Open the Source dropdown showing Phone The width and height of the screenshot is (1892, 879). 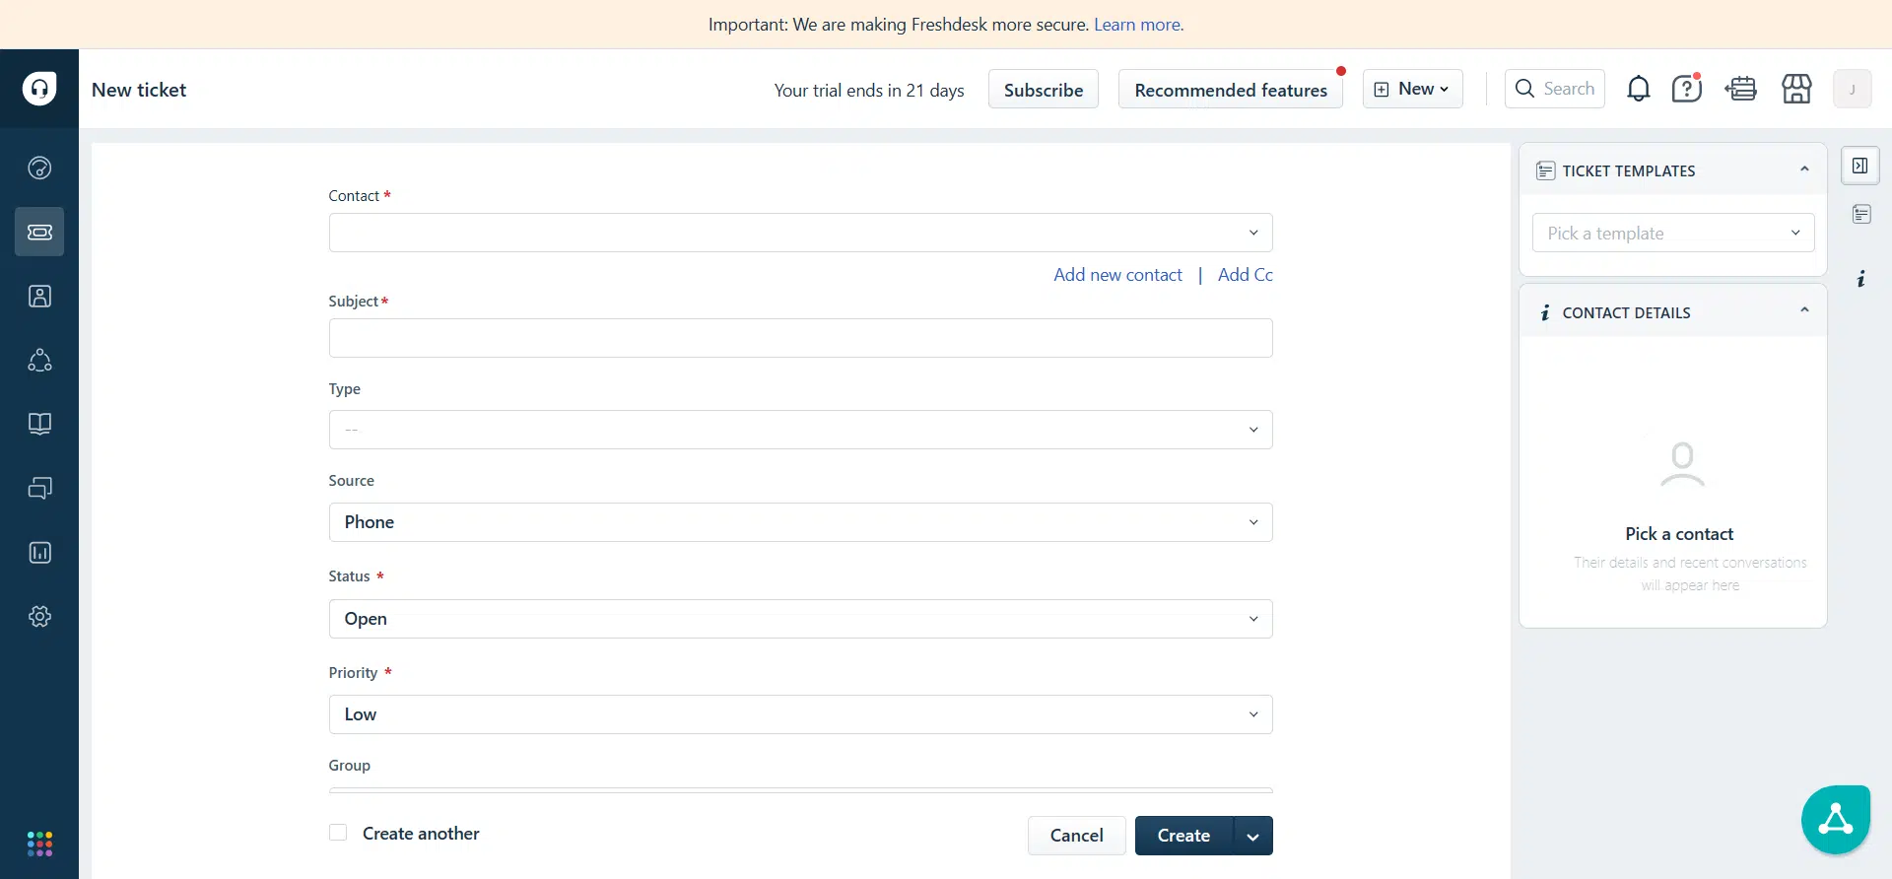click(800, 522)
